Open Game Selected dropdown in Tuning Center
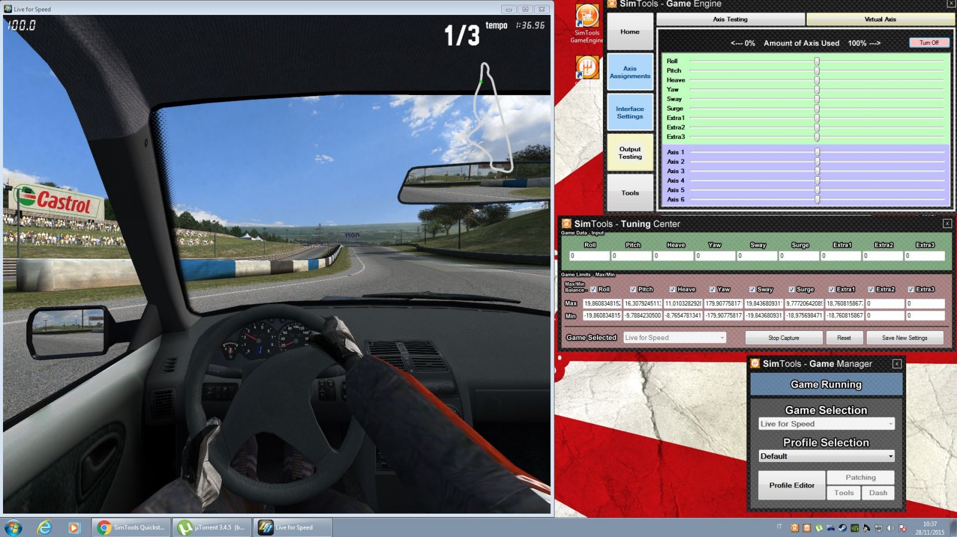957x537 pixels. coord(675,337)
